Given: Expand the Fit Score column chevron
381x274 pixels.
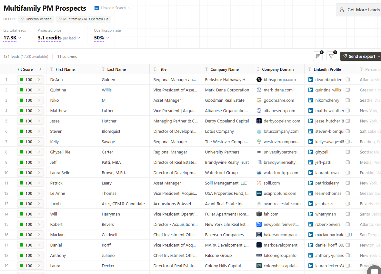Looking at the screenshot, I should [40, 69].
